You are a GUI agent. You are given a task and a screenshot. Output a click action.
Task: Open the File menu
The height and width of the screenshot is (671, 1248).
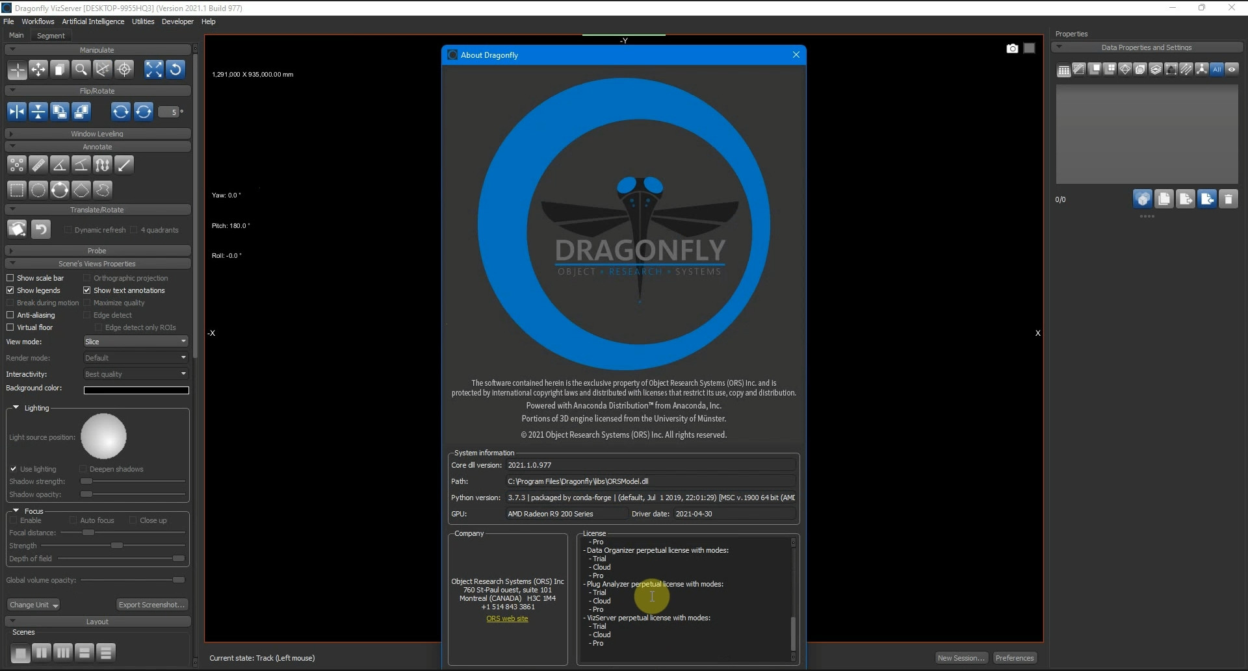tap(8, 21)
